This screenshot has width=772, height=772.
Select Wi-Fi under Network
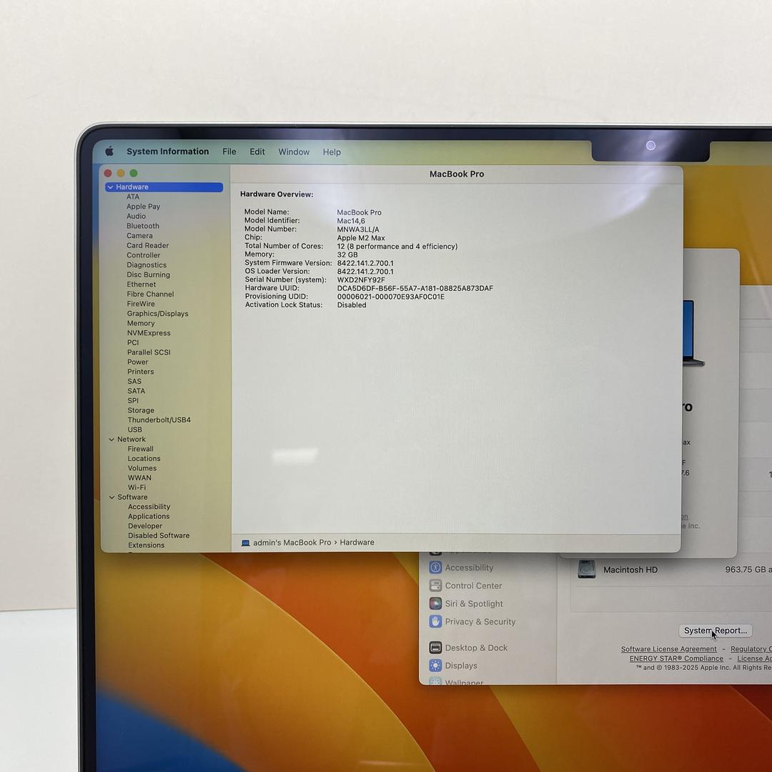click(x=137, y=488)
